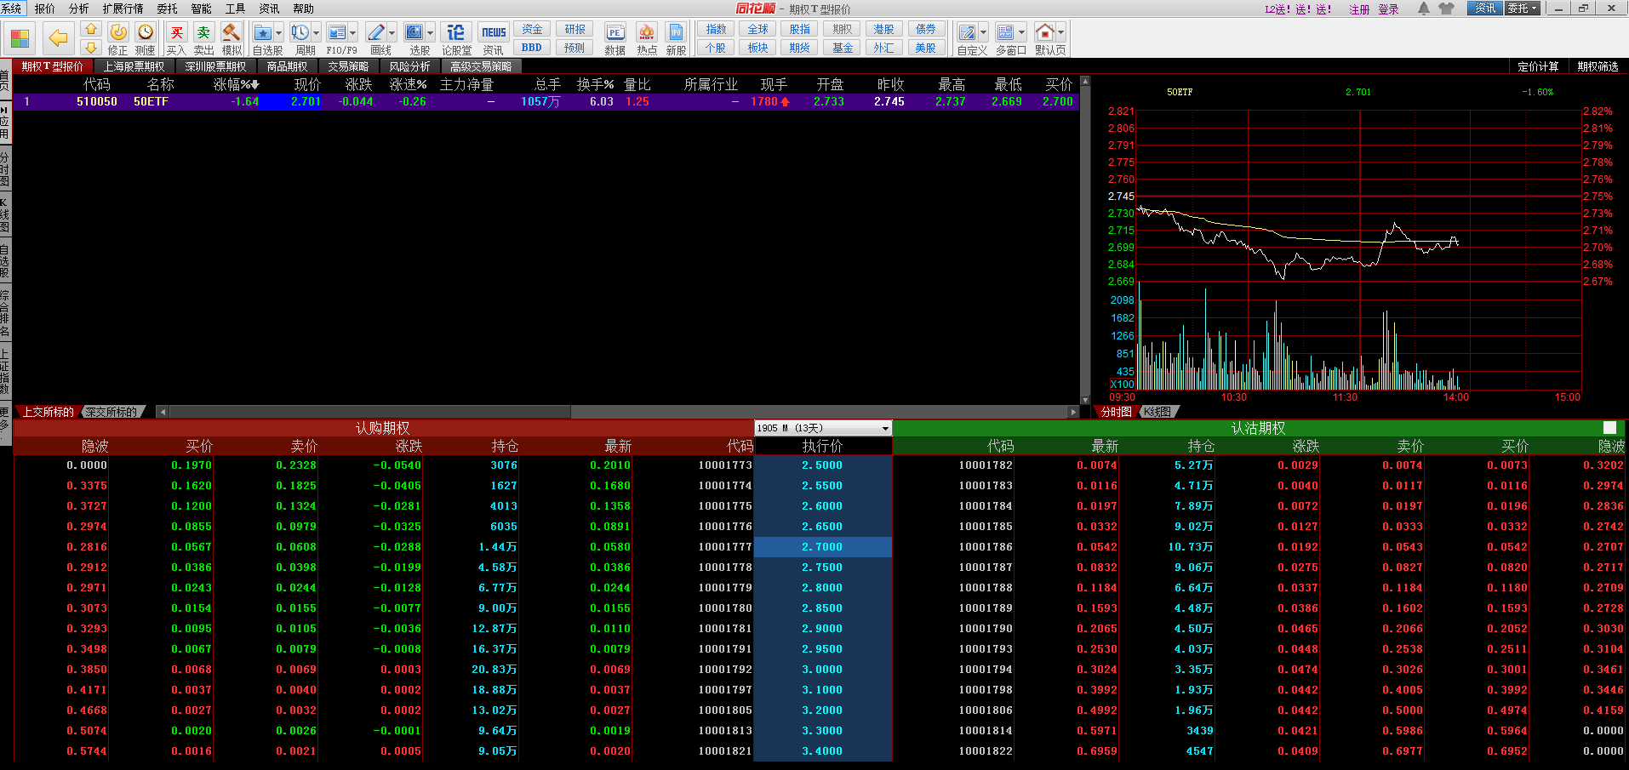Viewport: 1629px width, 770px height.
Task: Click the 周期 clock period icon
Action: [300, 32]
